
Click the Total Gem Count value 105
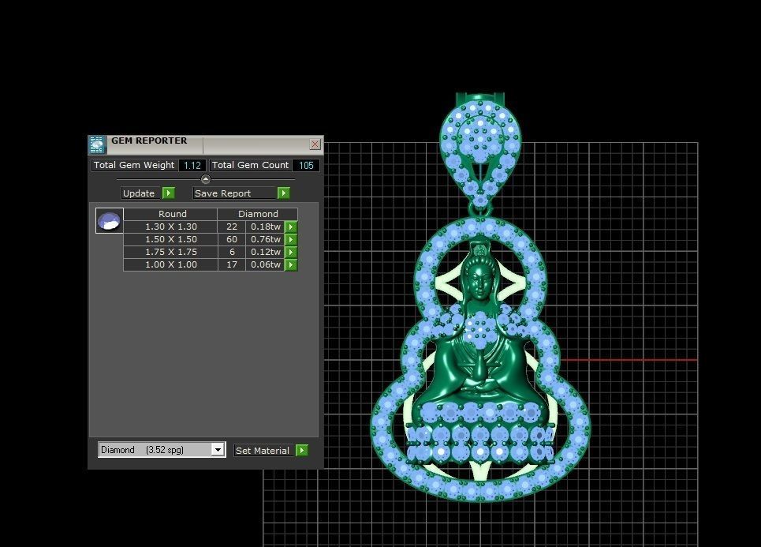pyautogui.click(x=306, y=165)
